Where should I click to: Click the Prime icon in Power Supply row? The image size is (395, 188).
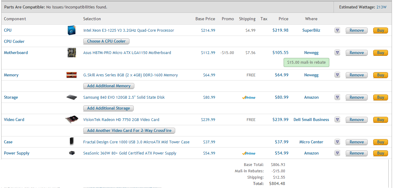tap(249, 153)
